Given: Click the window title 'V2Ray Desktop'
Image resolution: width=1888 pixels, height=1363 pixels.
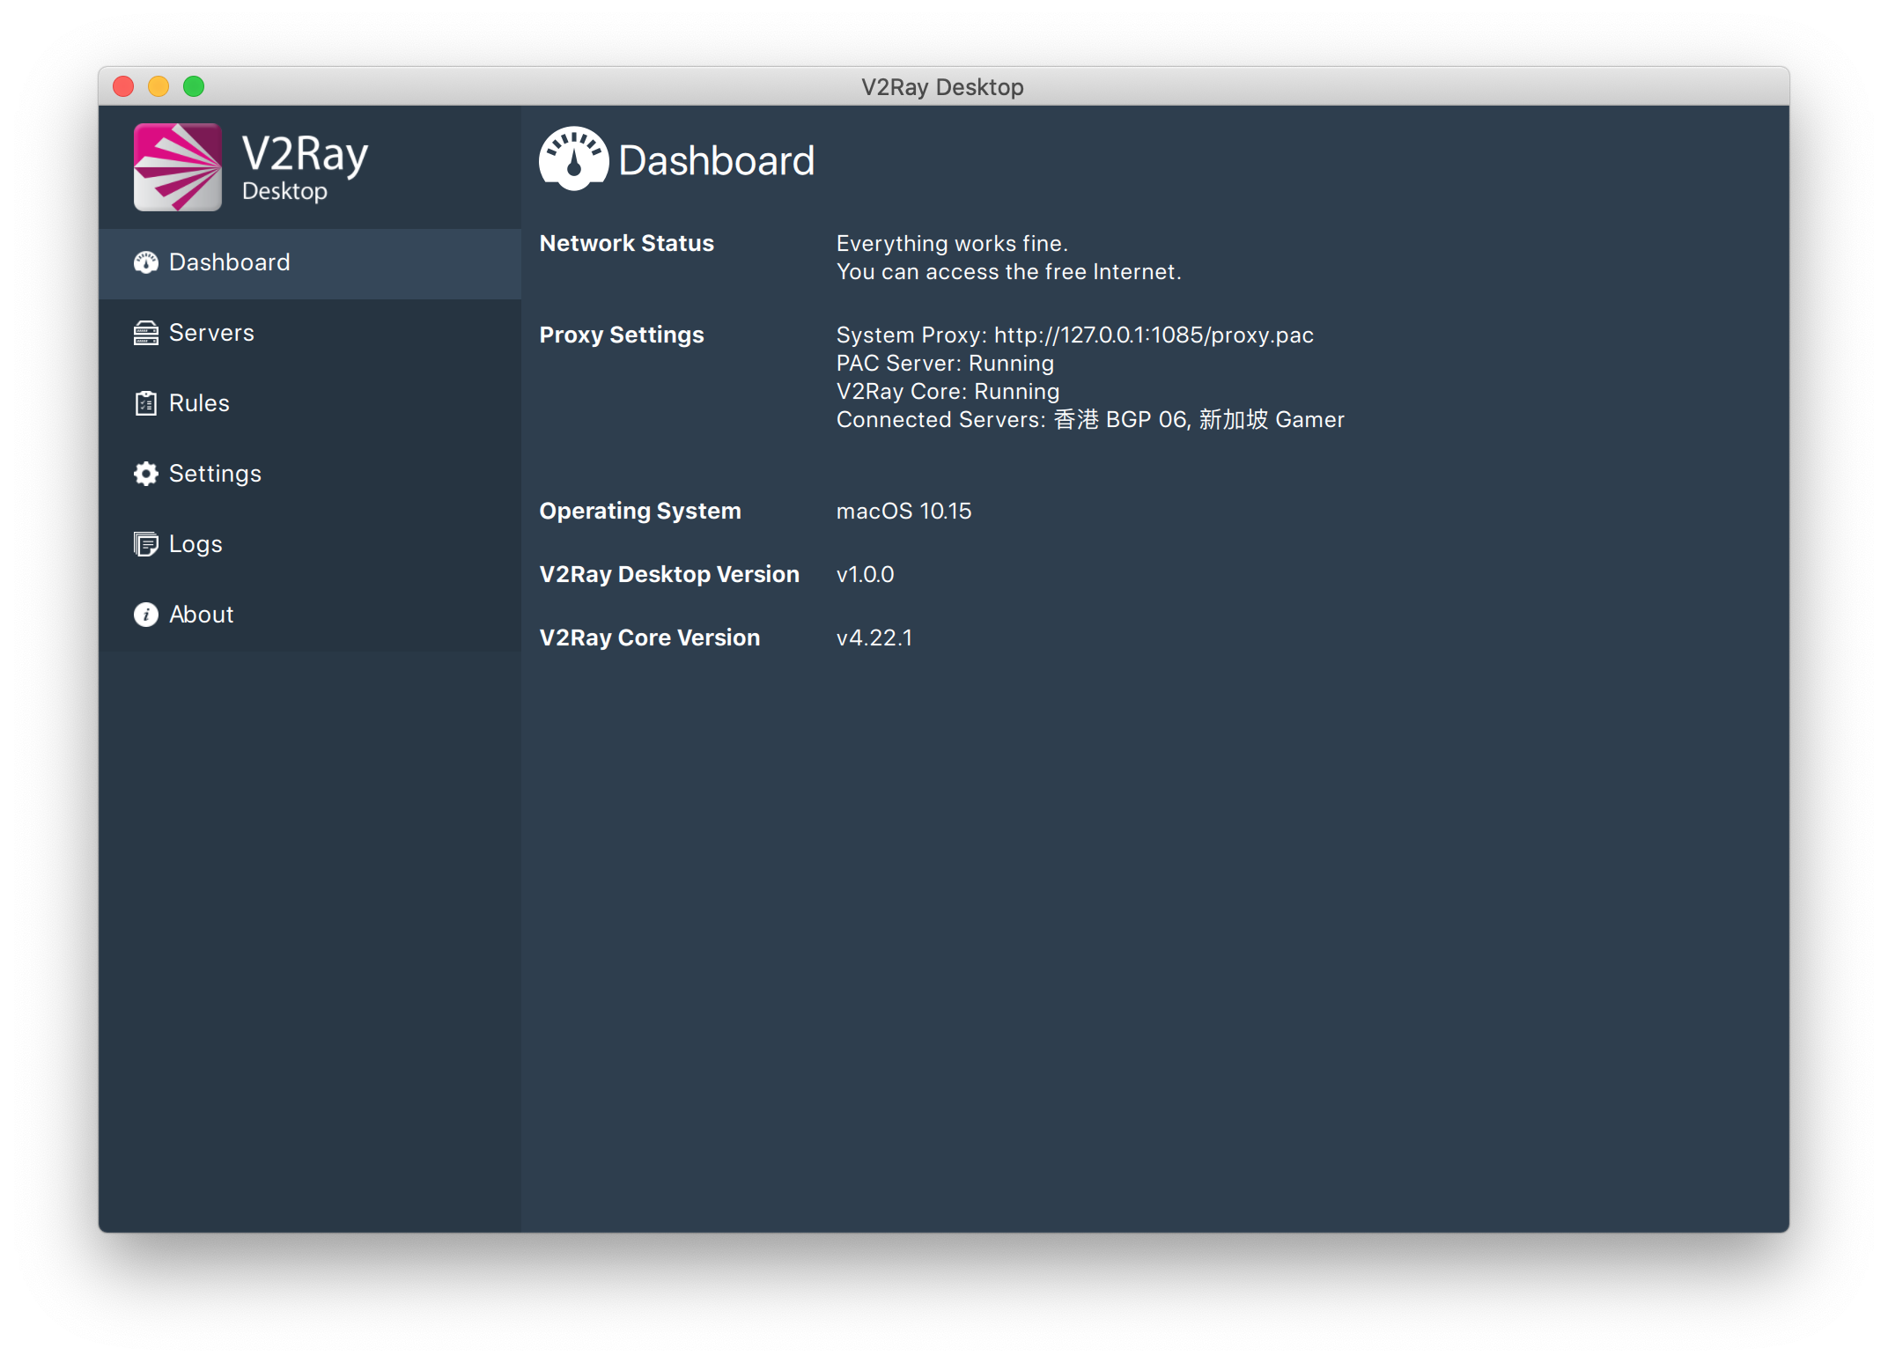Looking at the screenshot, I should click(942, 87).
